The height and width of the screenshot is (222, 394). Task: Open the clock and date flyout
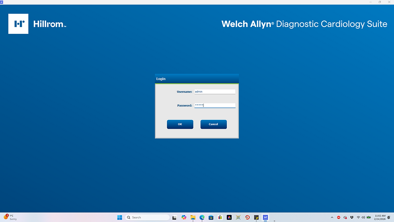coord(380,218)
